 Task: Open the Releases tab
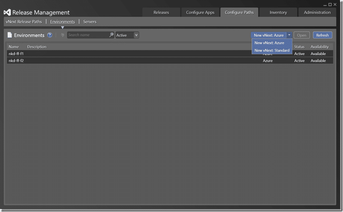161,12
